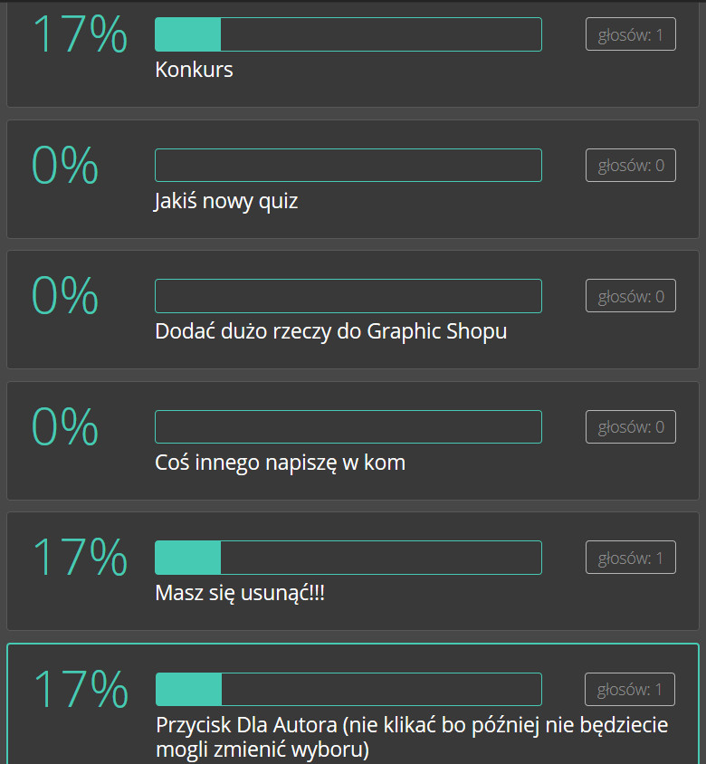Click the Przycisk Dla Autora progress bar
Viewport: 706px width, 764px height.
coord(348,689)
